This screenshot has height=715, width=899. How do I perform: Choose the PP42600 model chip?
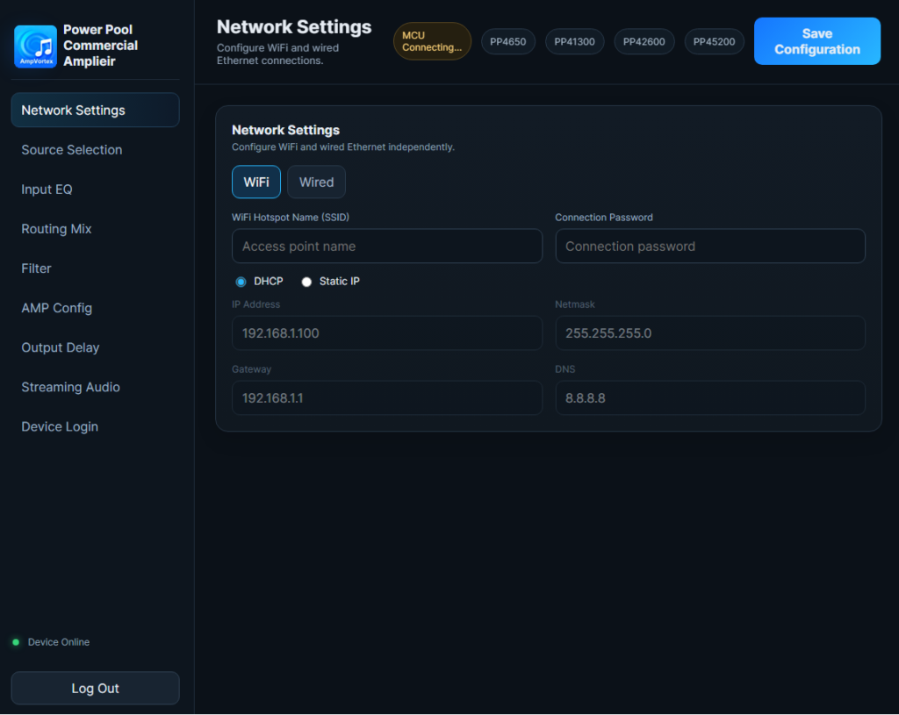(x=644, y=42)
